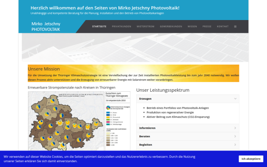
Task: Click the solar roof banner image
Action: tap(135, 48)
